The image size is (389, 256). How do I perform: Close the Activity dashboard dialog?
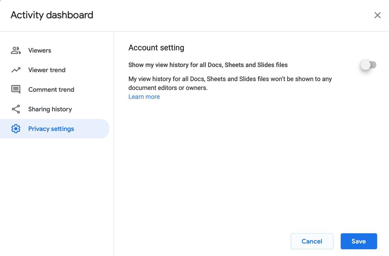[377, 15]
